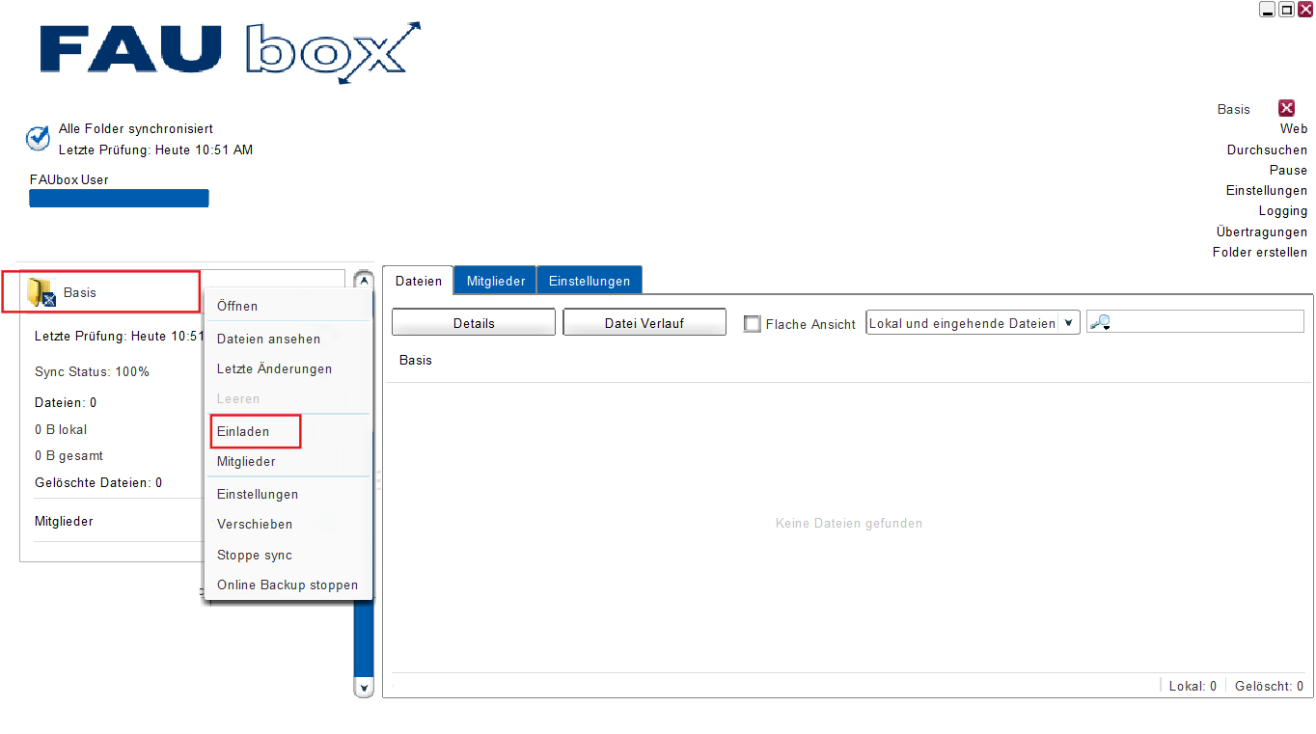This screenshot has height=734, width=1316.
Task: Choose Verschieben from the context menu
Action: 255,524
